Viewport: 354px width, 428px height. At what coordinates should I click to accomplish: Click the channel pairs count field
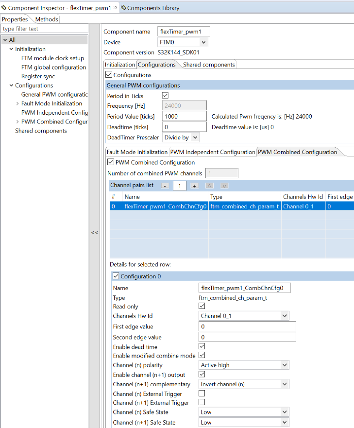coord(179,186)
